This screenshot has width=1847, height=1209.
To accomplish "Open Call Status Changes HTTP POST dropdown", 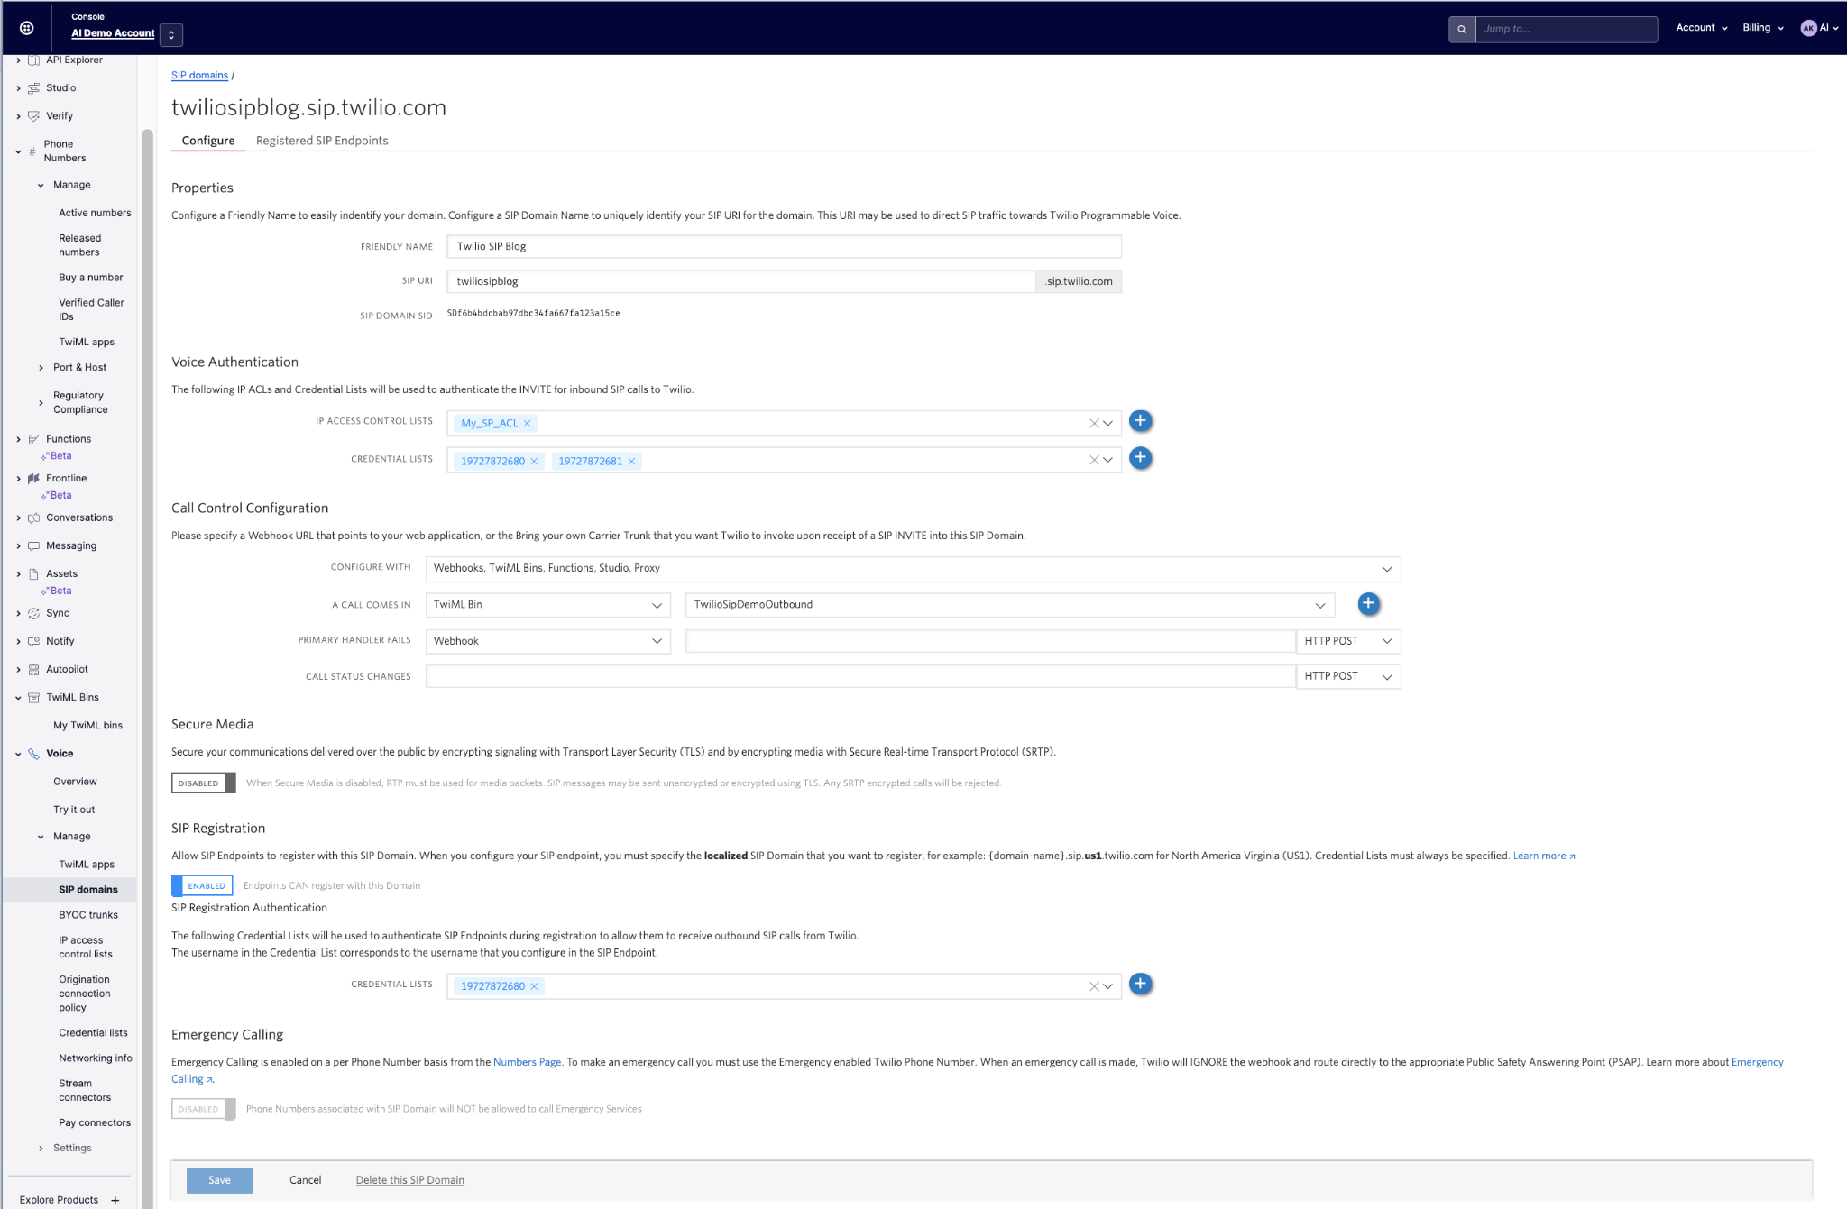I will (1348, 676).
